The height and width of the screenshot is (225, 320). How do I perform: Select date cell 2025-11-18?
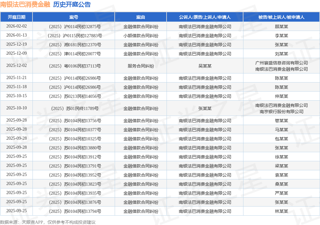(17, 87)
